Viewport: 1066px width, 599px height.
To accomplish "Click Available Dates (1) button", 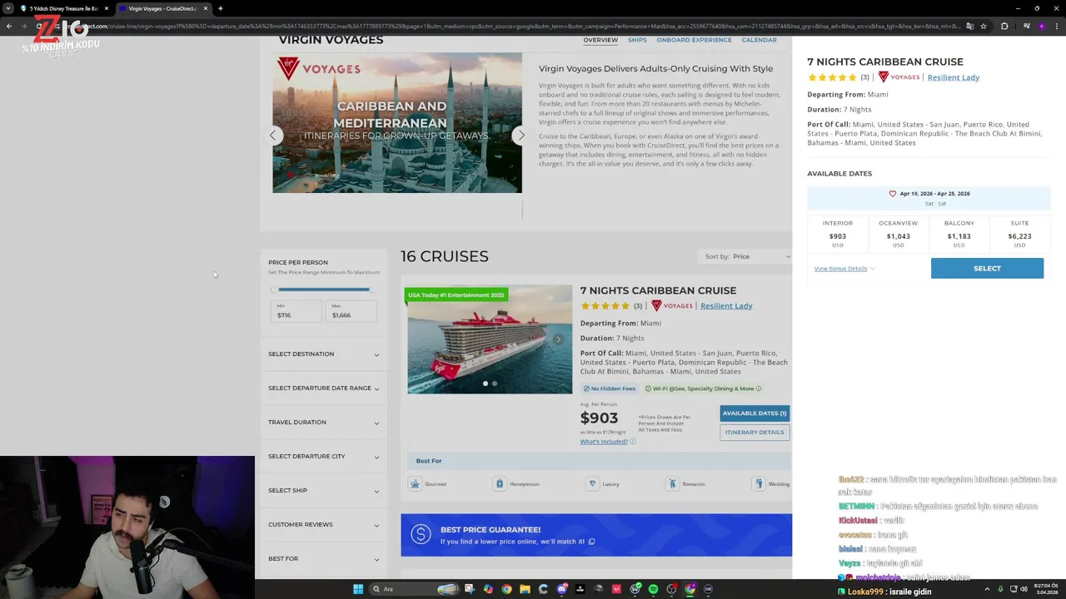I will point(755,413).
